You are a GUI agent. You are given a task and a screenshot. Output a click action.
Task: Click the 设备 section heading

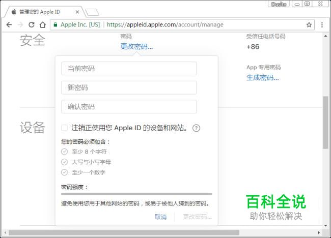tap(33, 127)
